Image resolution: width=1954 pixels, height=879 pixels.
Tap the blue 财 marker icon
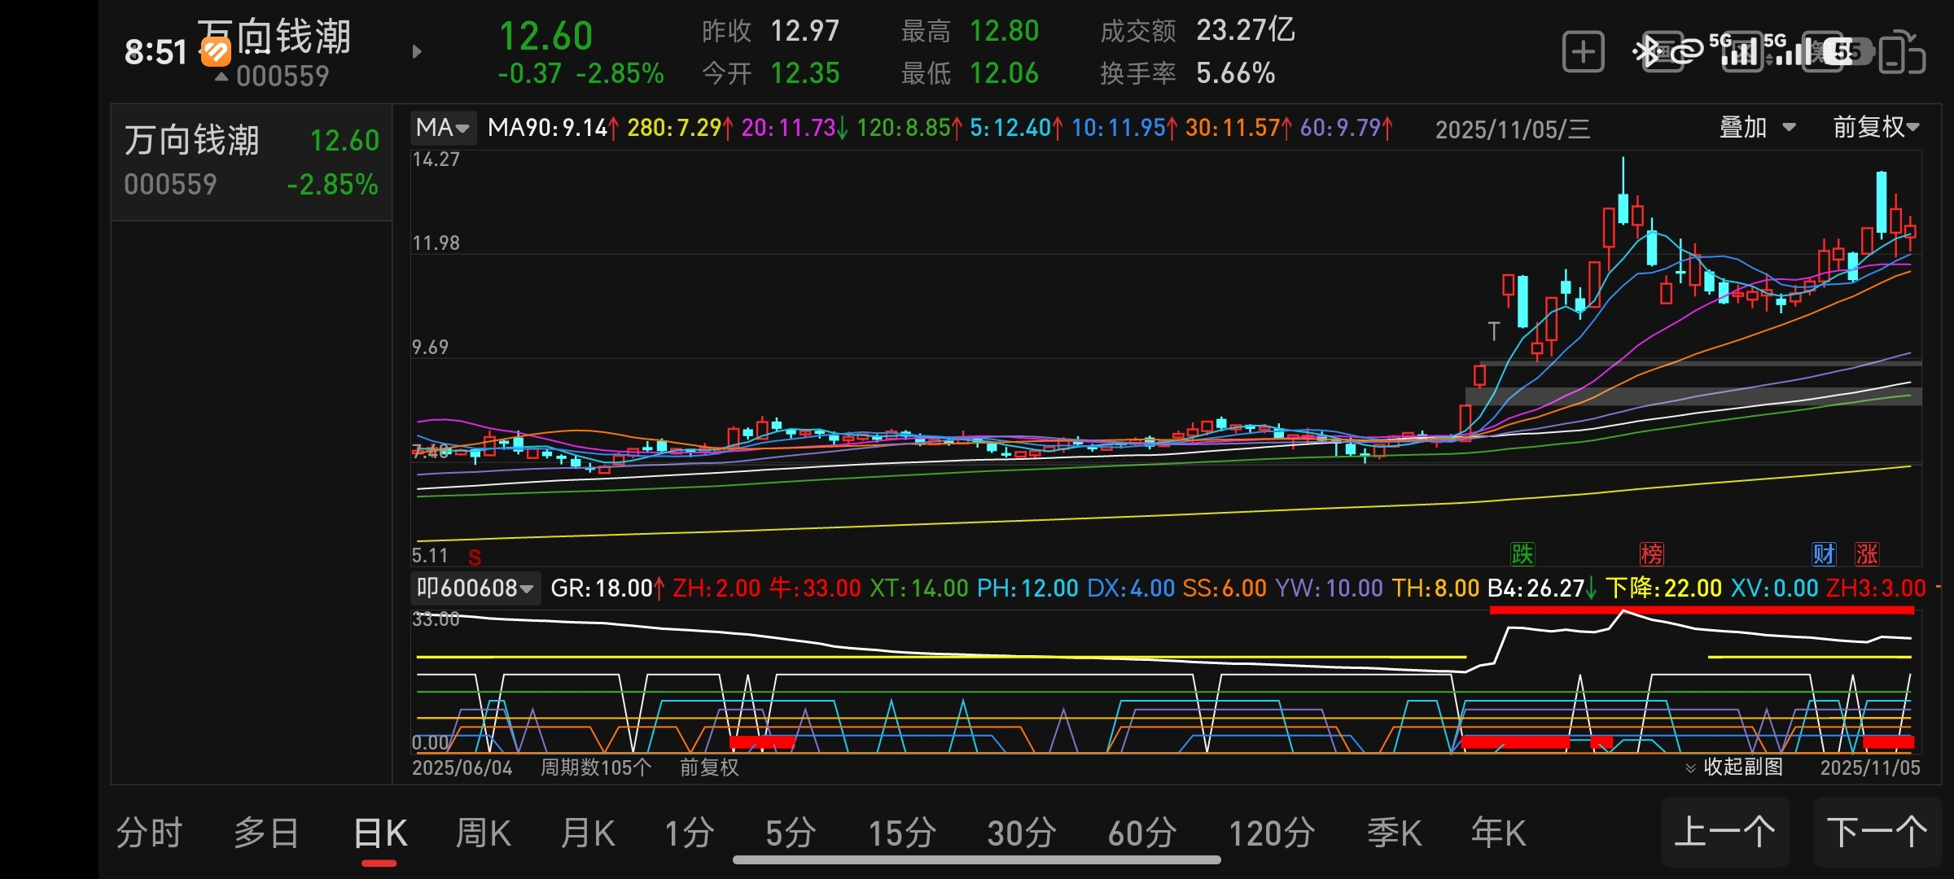tap(1824, 554)
